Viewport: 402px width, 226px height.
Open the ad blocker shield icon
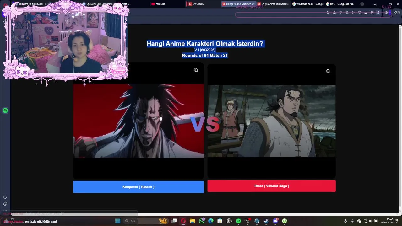(341, 13)
